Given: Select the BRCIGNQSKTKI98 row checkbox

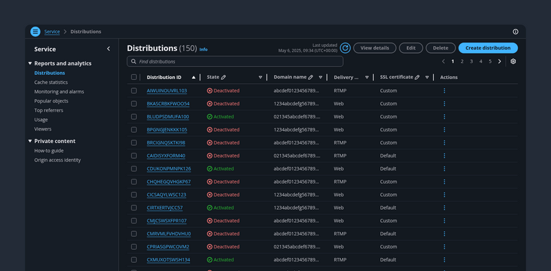Looking at the screenshot, I should pos(134,142).
